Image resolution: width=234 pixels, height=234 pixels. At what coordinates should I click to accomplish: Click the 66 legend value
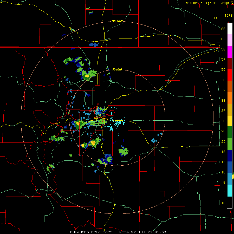[x=223, y=29]
